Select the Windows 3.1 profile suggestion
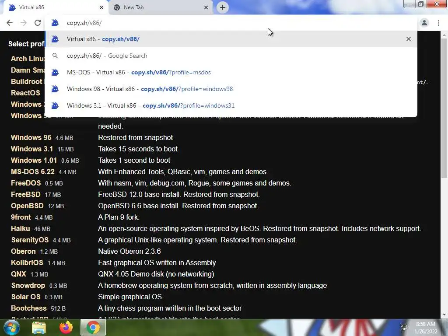Image resolution: width=448 pixels, height=336 pixels. (x=231, y=105)
